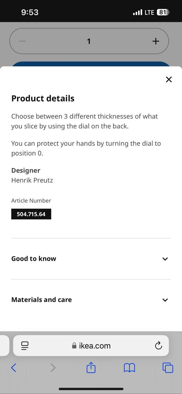182x394 pixels.
Task: Tap the ikea.com address bar
Action: (x=91, y=346)
